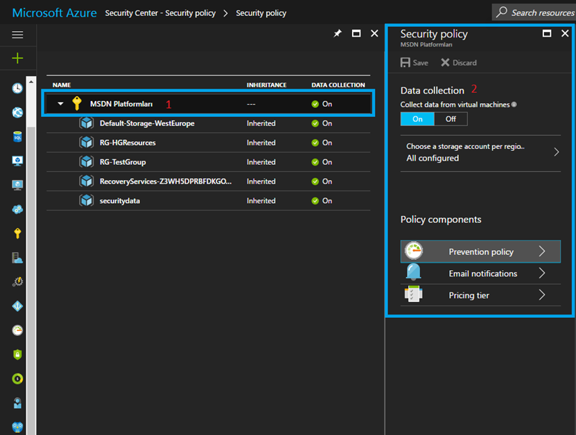The height and width of the screenshot is (435, 576).
Task: Open Prevention policy component
Action: click(x=480, y=251)
